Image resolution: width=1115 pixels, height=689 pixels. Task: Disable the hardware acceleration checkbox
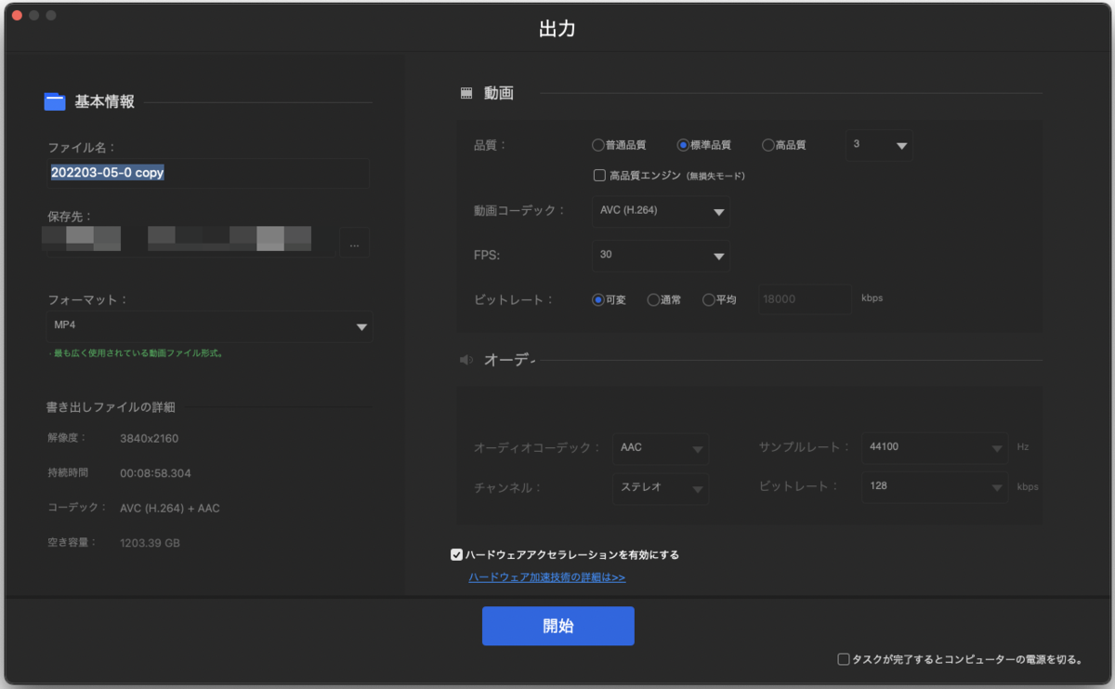456,554
